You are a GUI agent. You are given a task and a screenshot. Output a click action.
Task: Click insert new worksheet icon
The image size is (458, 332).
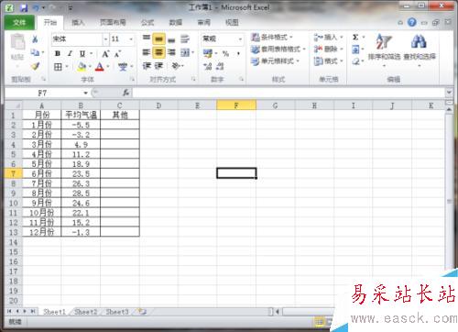pos(142,312)
